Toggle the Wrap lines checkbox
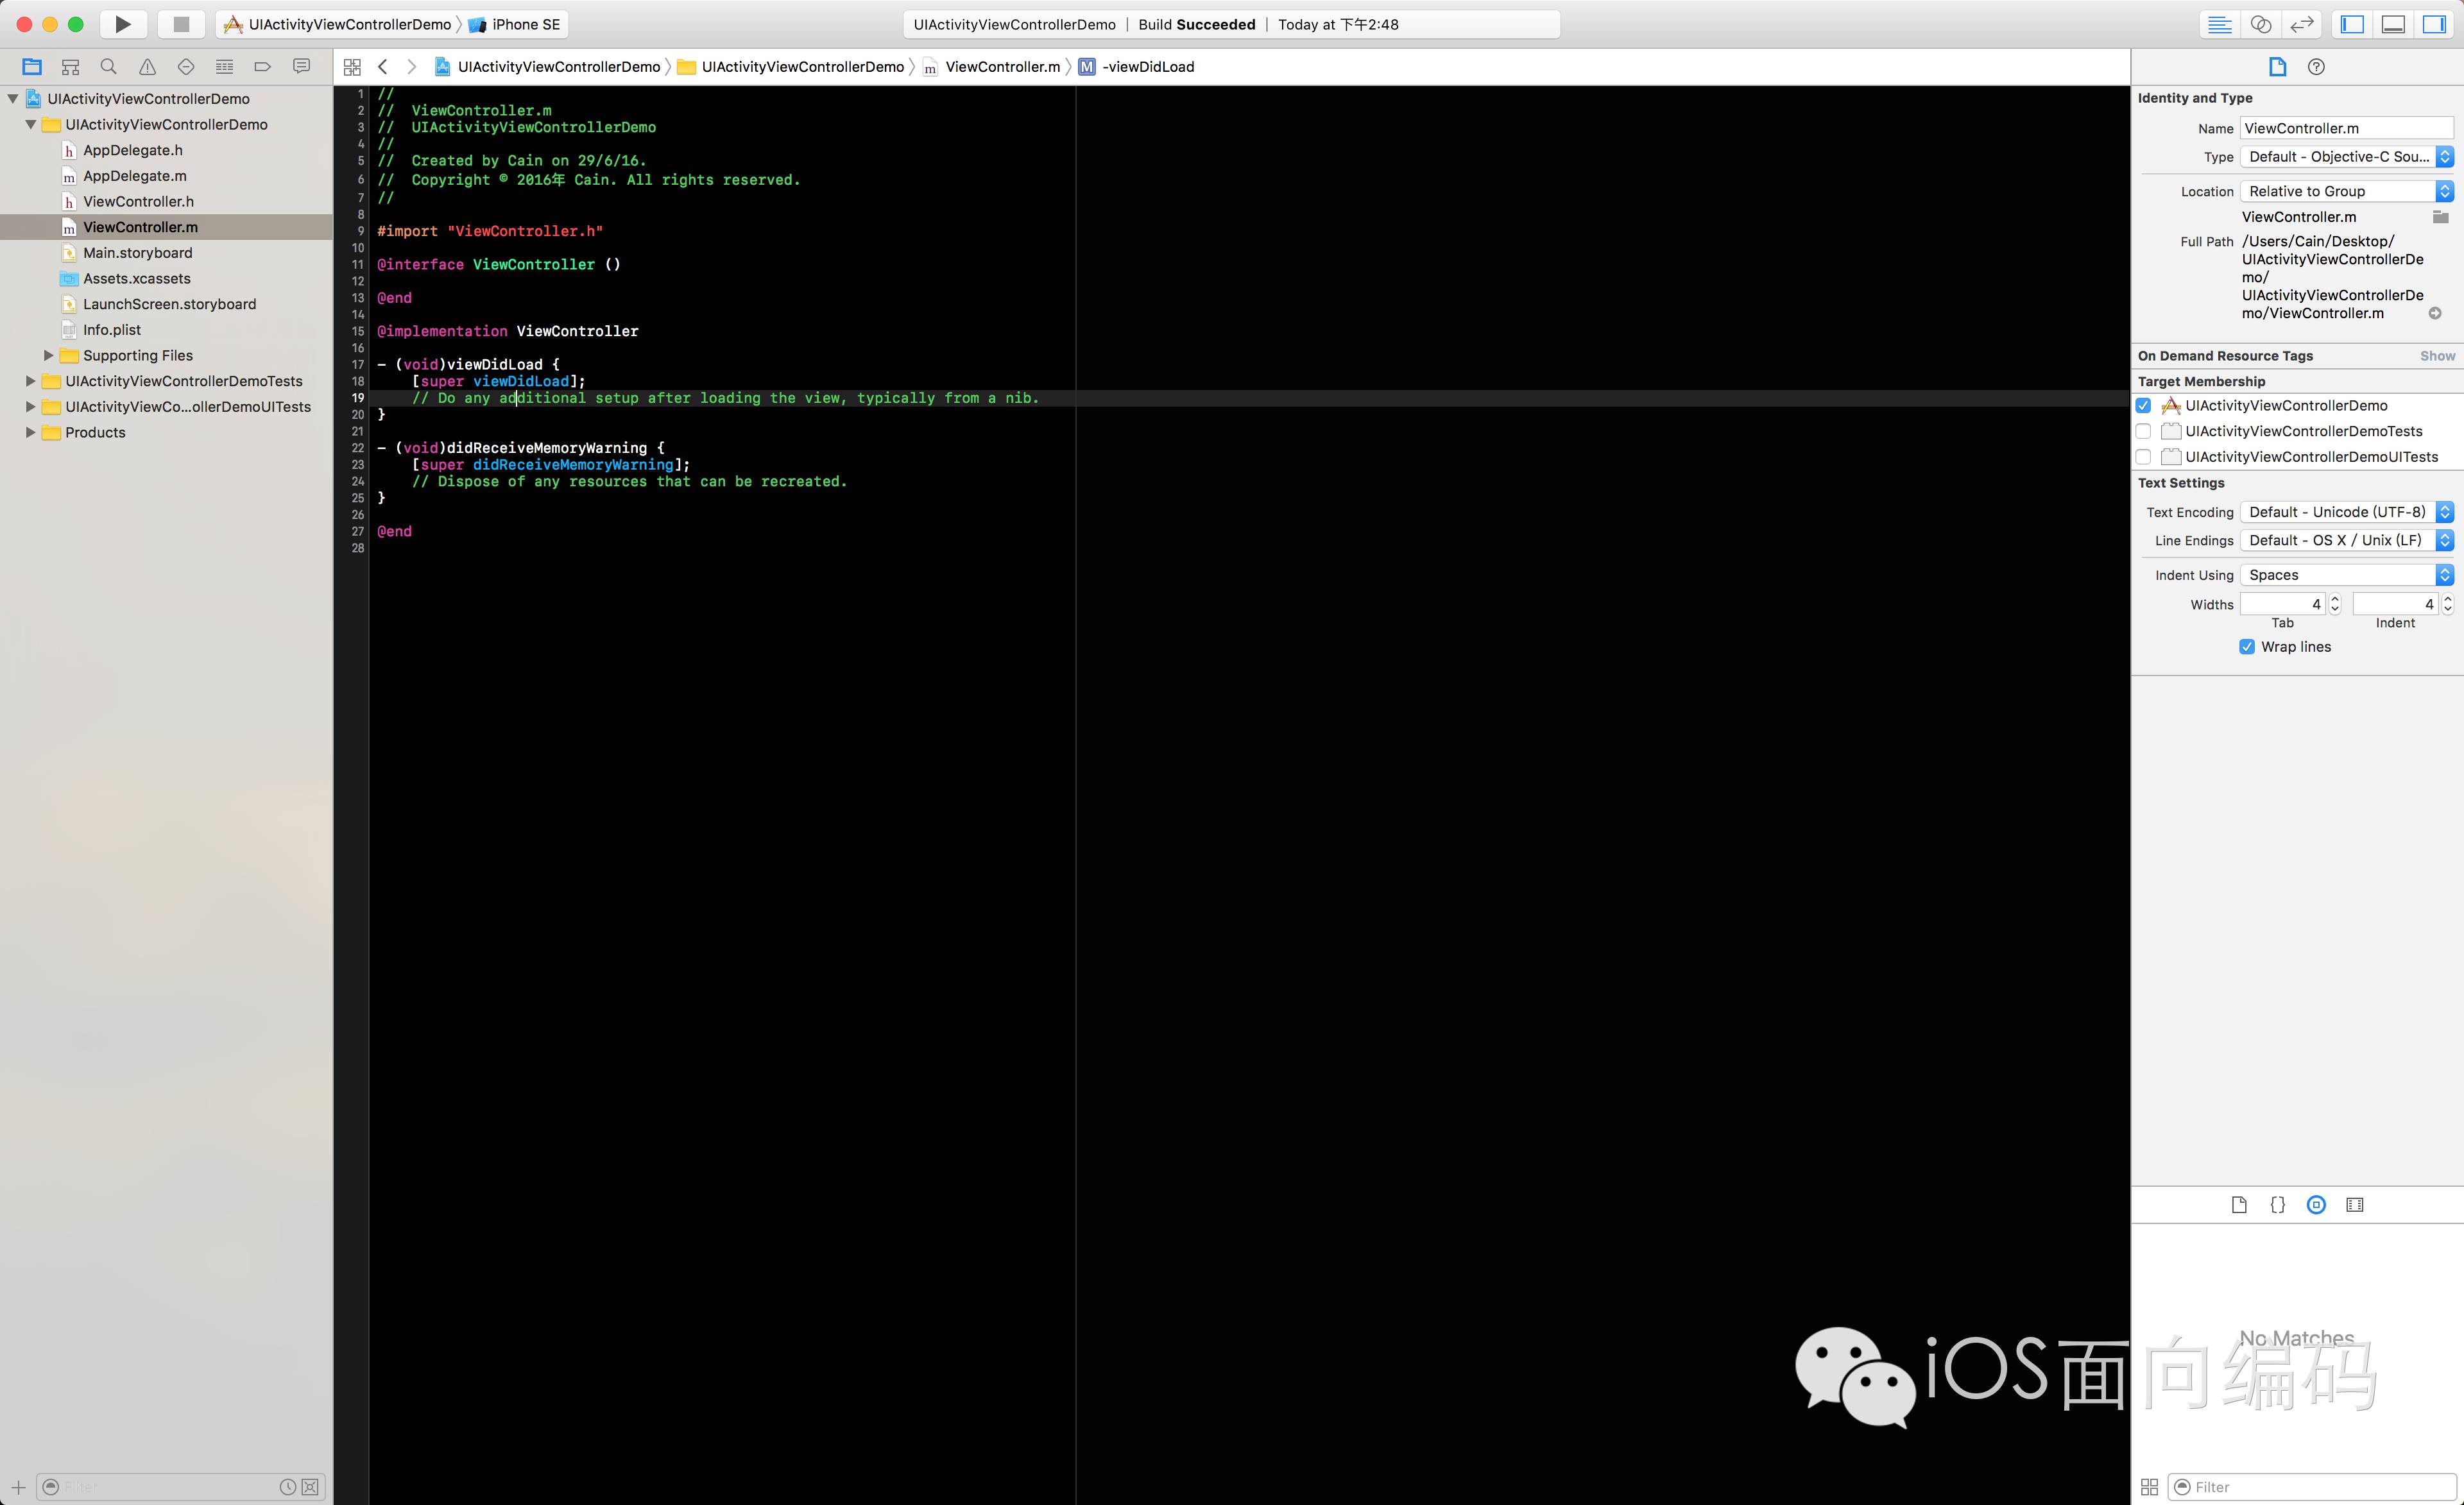Image resolution: width=2464 pixels, height=1505 pixels. 2247,647
